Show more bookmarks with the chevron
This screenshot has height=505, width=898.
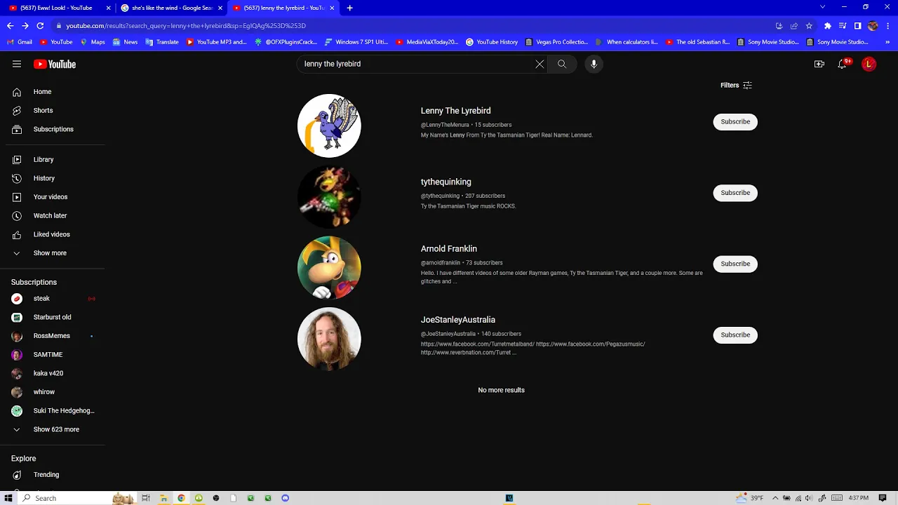[887, 42]
